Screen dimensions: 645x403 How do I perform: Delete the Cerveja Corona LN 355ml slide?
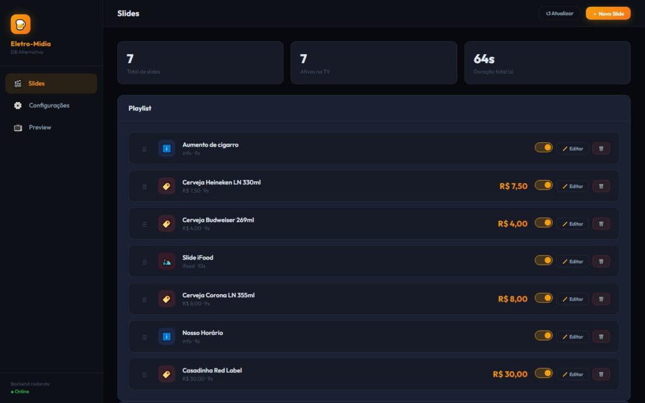pyautogui.click(x=601, y=299)
